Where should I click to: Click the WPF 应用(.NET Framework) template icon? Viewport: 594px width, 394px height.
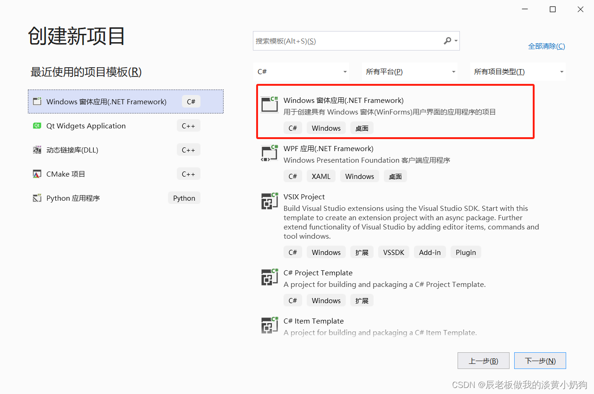[x=270, y=154]
